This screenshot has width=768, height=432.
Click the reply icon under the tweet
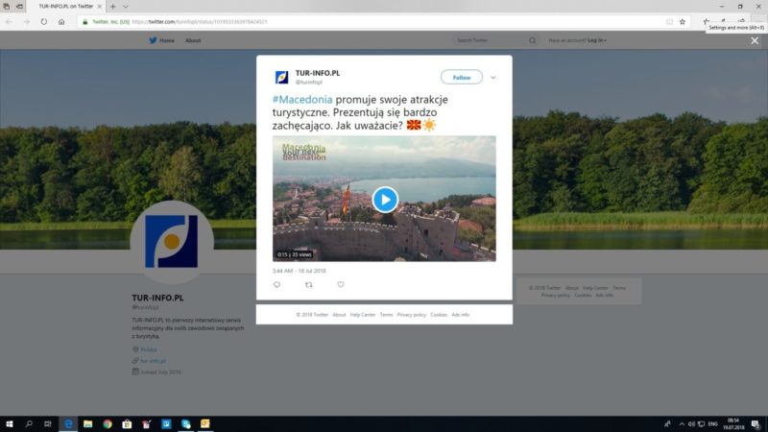[x=276, y=284]
